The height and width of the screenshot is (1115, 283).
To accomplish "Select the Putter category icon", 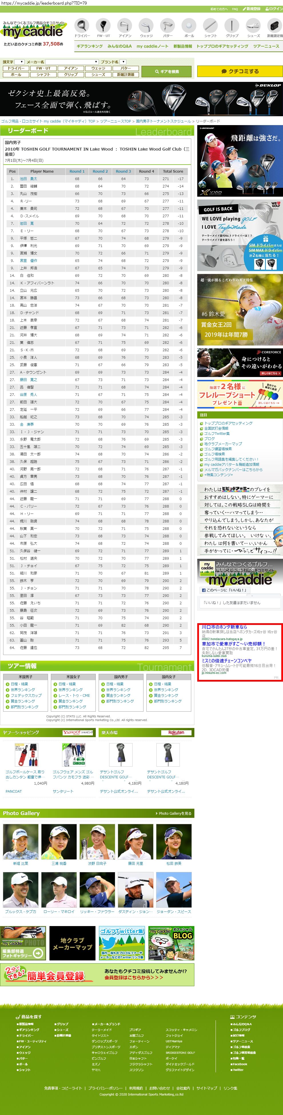I will click(x=168, y=26).
